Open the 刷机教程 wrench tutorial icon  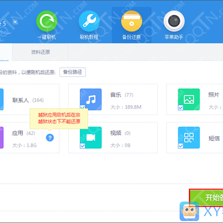pyautogui.click(x=89, y=21)
